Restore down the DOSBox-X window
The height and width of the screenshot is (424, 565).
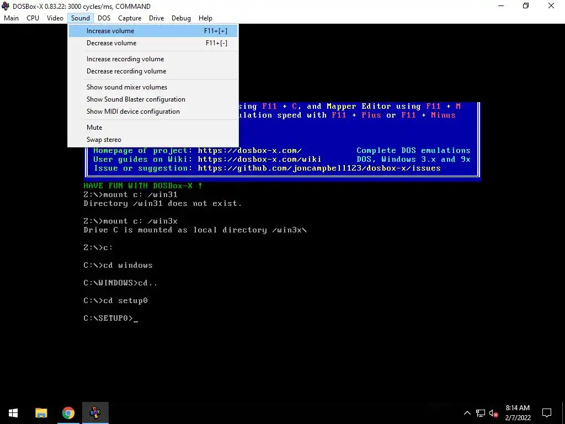526,6
